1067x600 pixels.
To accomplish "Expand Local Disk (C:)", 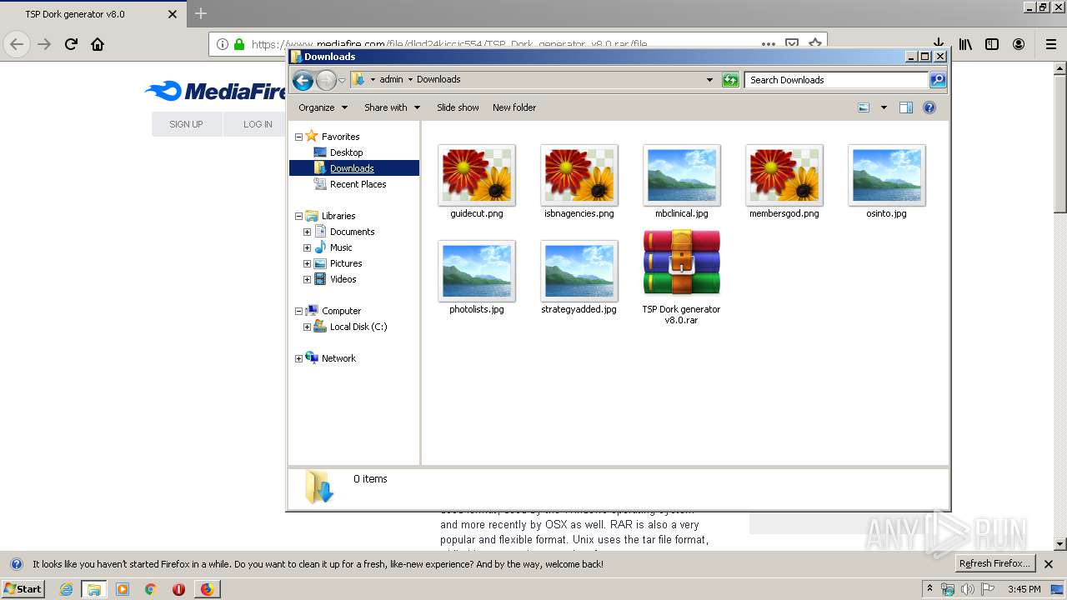I will tap(307, 327).
